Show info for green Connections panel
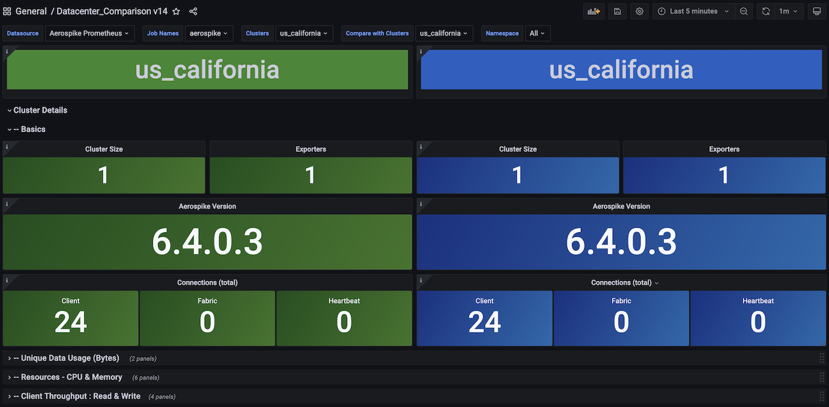829x407 pixels. point(7,280)
